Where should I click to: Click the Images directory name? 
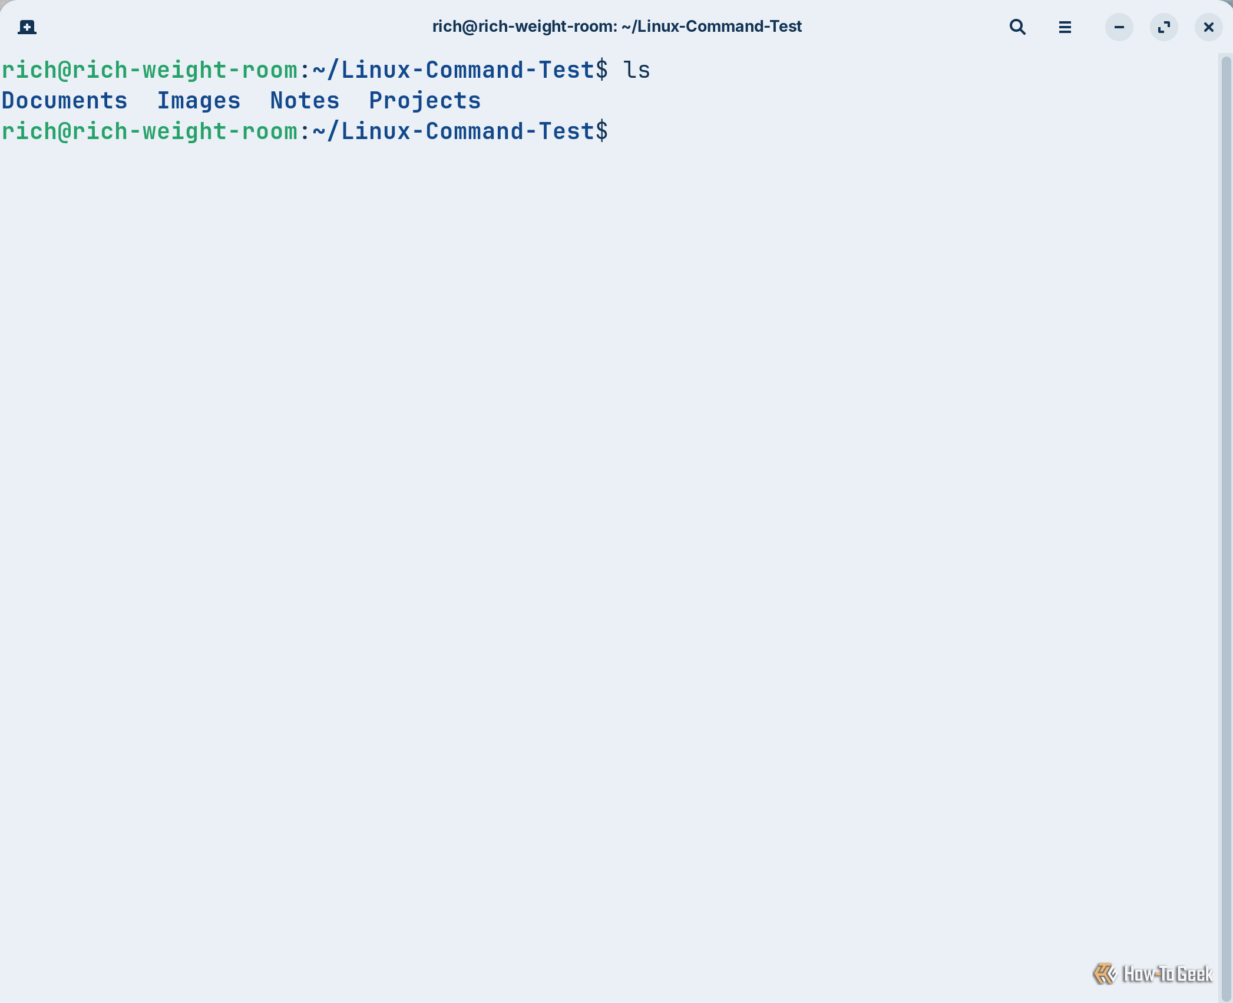[199, 101]
